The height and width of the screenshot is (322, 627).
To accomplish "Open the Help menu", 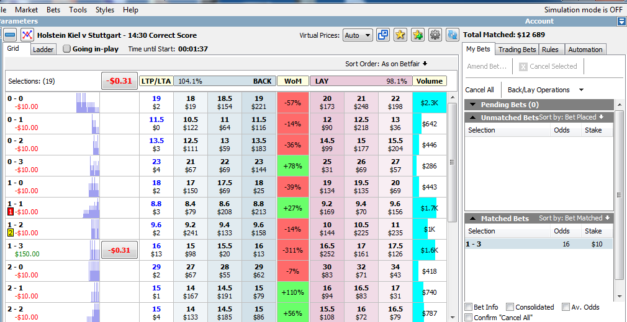I will point(130,10).
